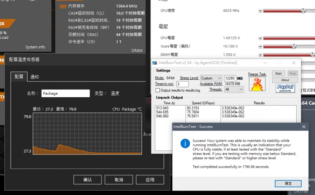Open the Threads dropdown showing All
The height and width of the screenshot is (195, 315).
pos(234,89)
